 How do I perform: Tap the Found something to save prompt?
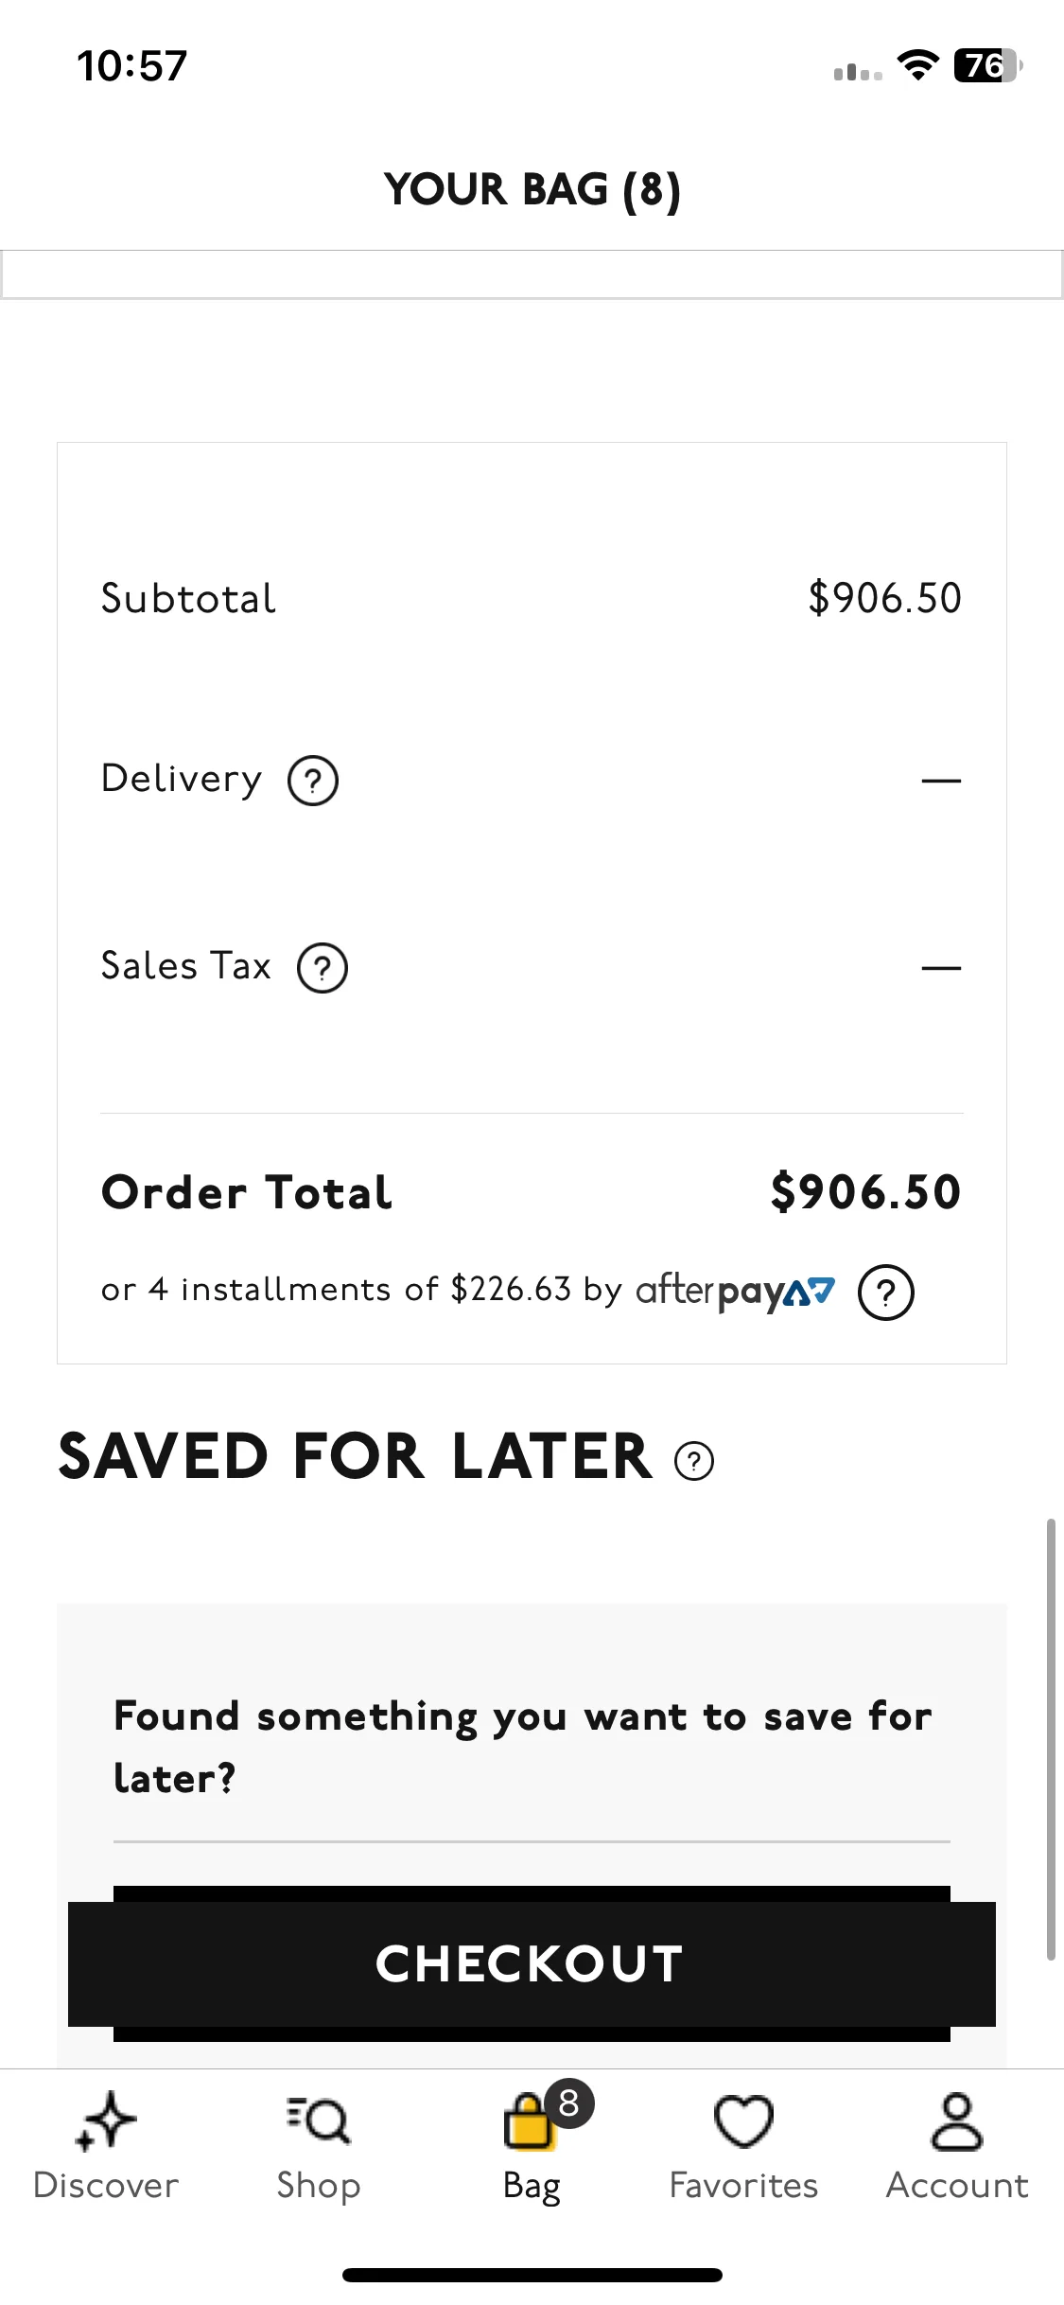point(523,1747)
